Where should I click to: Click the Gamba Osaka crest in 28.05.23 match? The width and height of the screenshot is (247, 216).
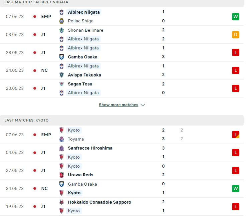pos(62,57)
